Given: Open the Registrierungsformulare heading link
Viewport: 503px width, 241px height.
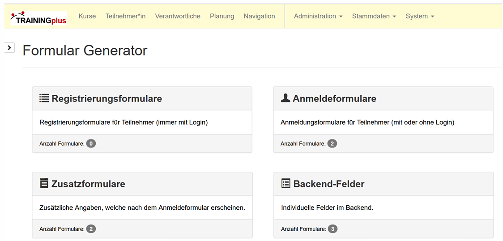Looking at the screenshot, I should tap(107, 98).
